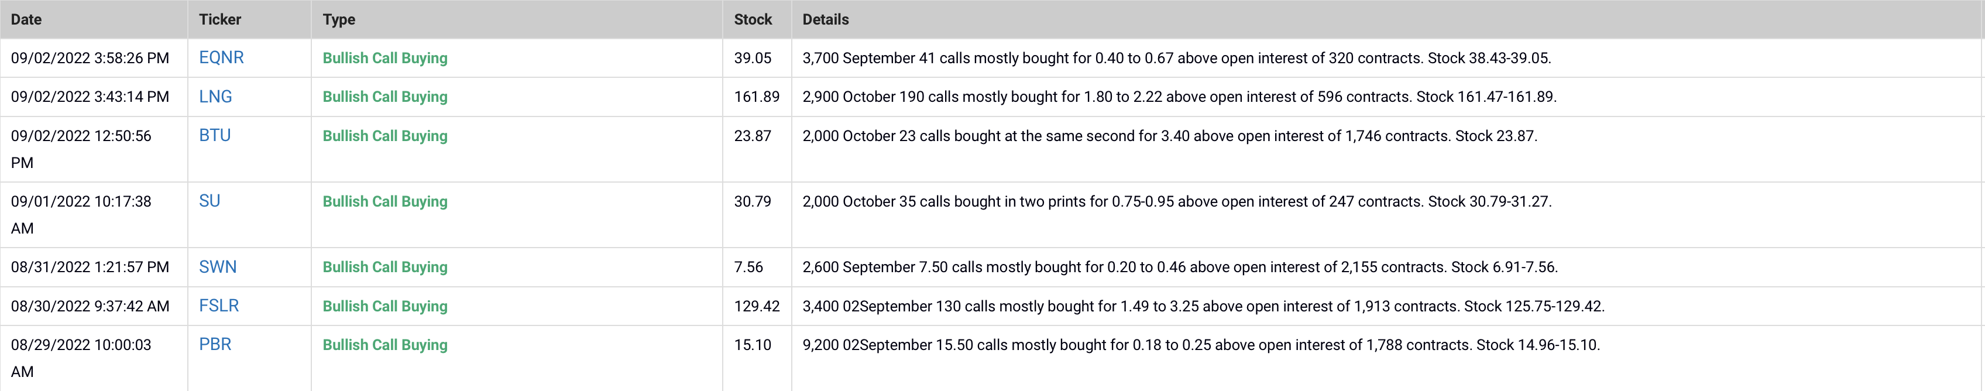The image size is (1985, 391).
Task: Click the 09/02/2022 3:43:14 PM date cell
Action: (x=90, y=97)
